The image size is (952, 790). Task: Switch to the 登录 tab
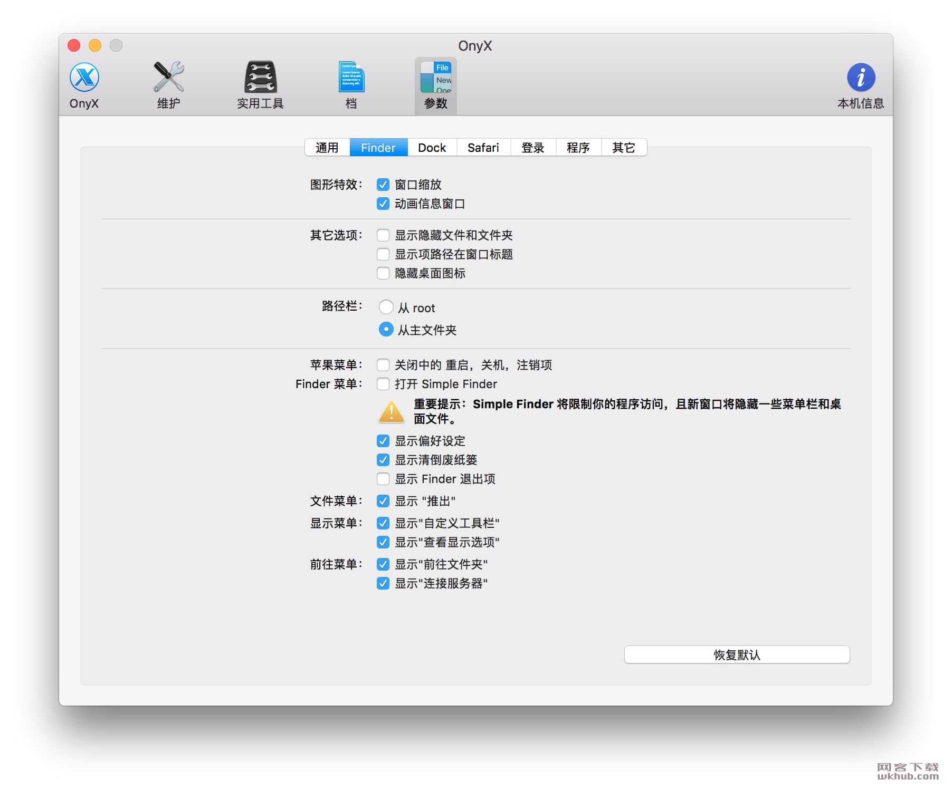tap(533, 148)
